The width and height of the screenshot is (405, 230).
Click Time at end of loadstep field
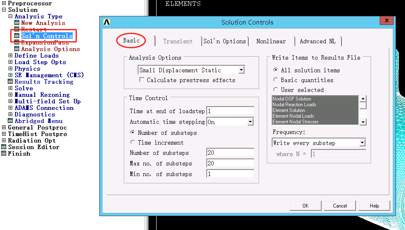point(230,111)
